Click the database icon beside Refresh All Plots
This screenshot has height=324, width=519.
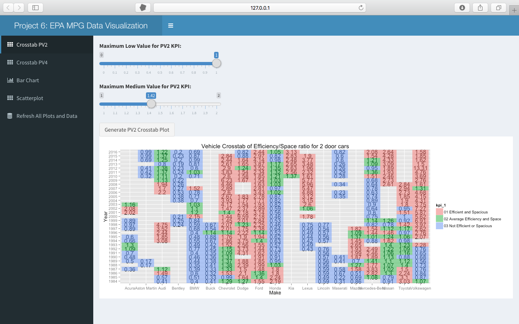(x=10, y=116)
